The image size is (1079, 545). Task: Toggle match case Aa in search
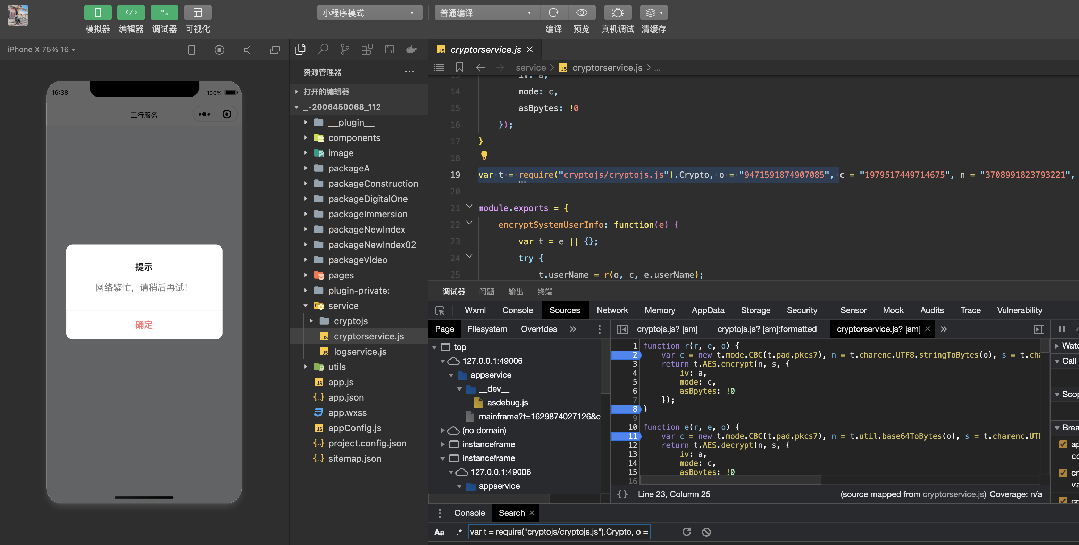[439, 532]
